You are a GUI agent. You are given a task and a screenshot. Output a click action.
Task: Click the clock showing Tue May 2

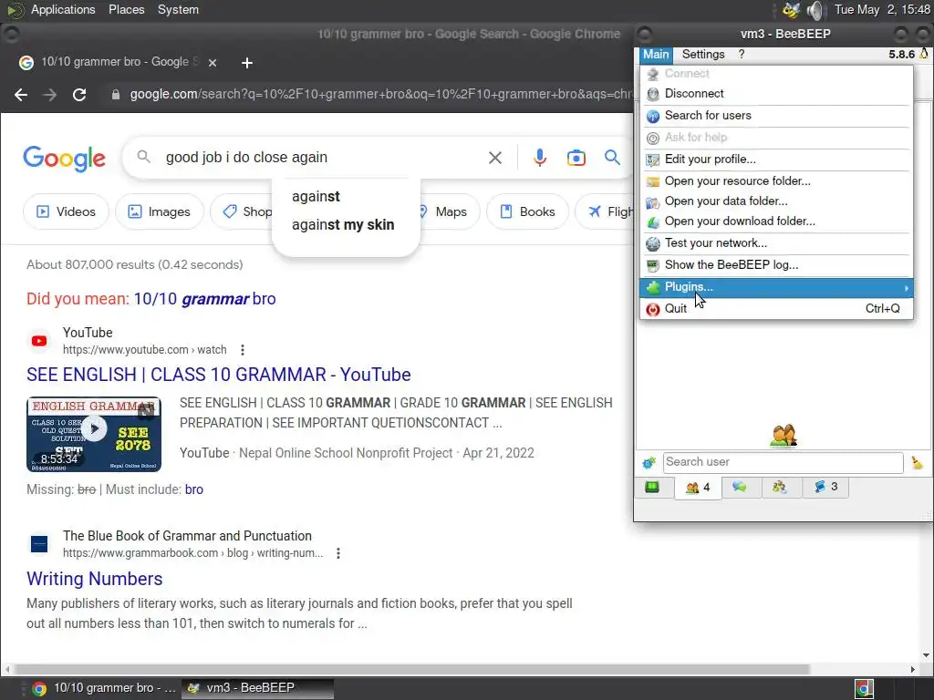(882, 9)
